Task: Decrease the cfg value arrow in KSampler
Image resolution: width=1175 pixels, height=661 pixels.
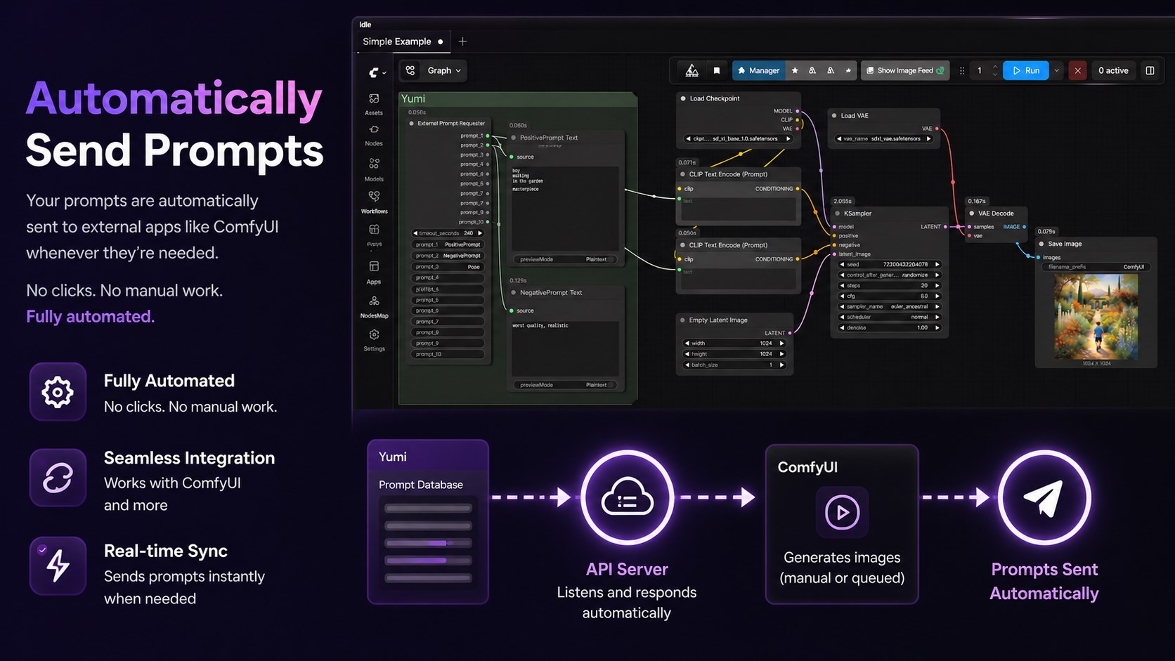Action: click(843, 296)
